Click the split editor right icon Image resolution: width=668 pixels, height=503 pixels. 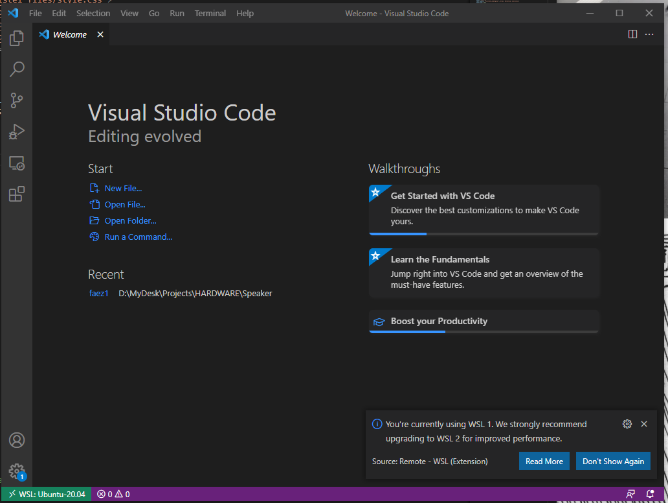coord(632,34)
